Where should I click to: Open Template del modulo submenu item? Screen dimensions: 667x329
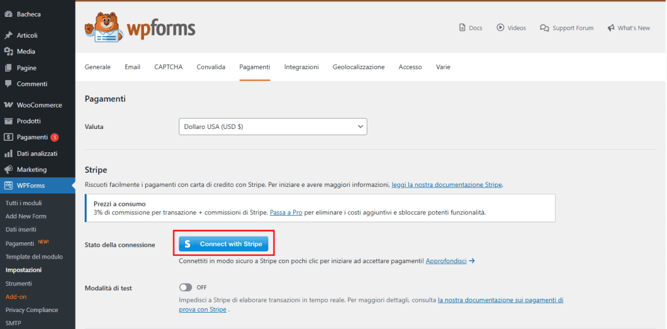tap(34, 257)
